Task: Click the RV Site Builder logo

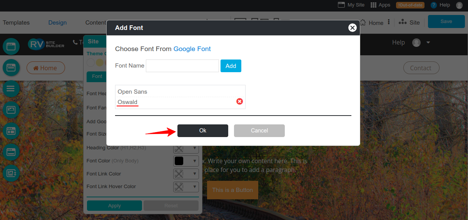Action: point(46,44)
